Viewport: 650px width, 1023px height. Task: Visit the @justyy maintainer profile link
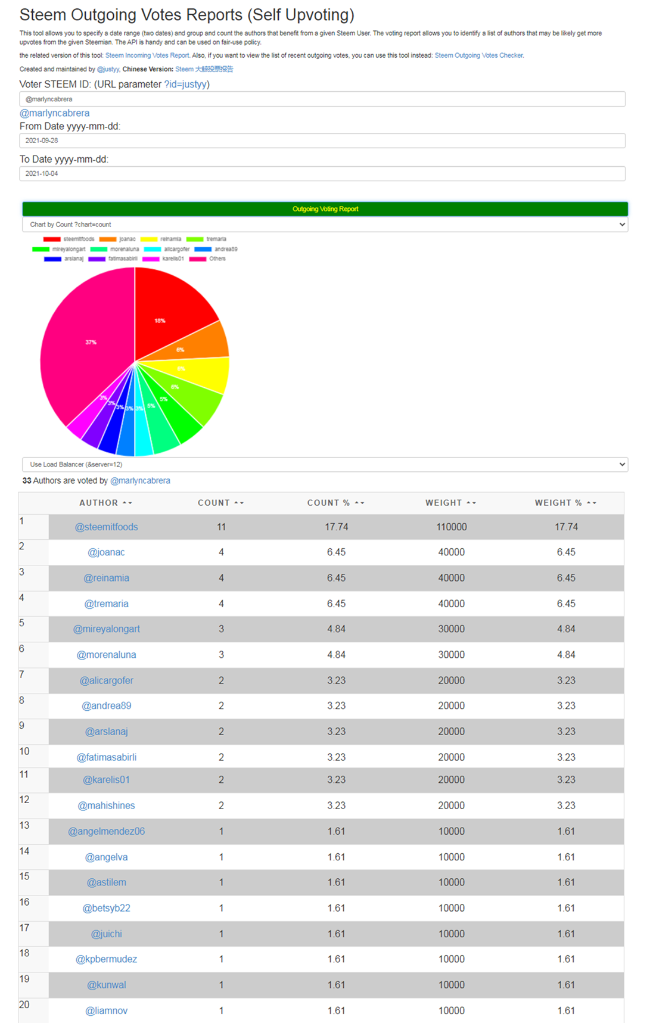[108, 69]
